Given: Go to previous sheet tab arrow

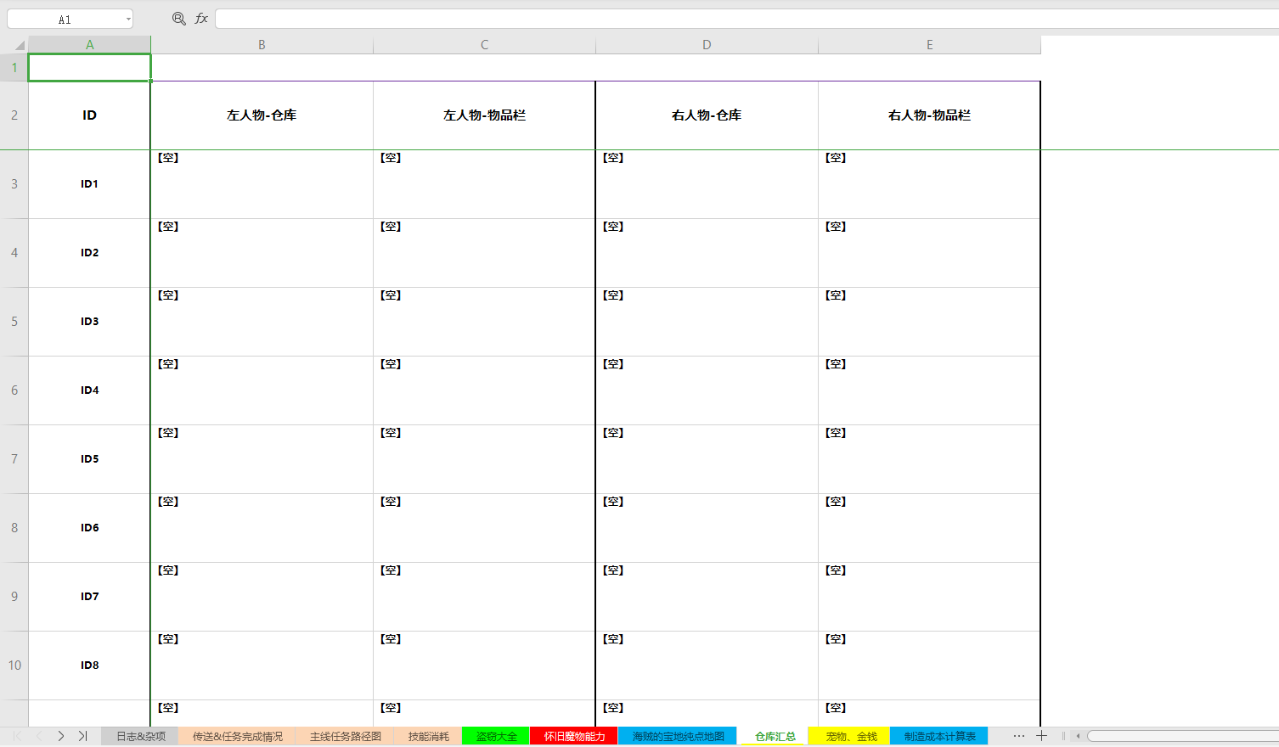Looking at the screenshot, I should tap(39, 736).
